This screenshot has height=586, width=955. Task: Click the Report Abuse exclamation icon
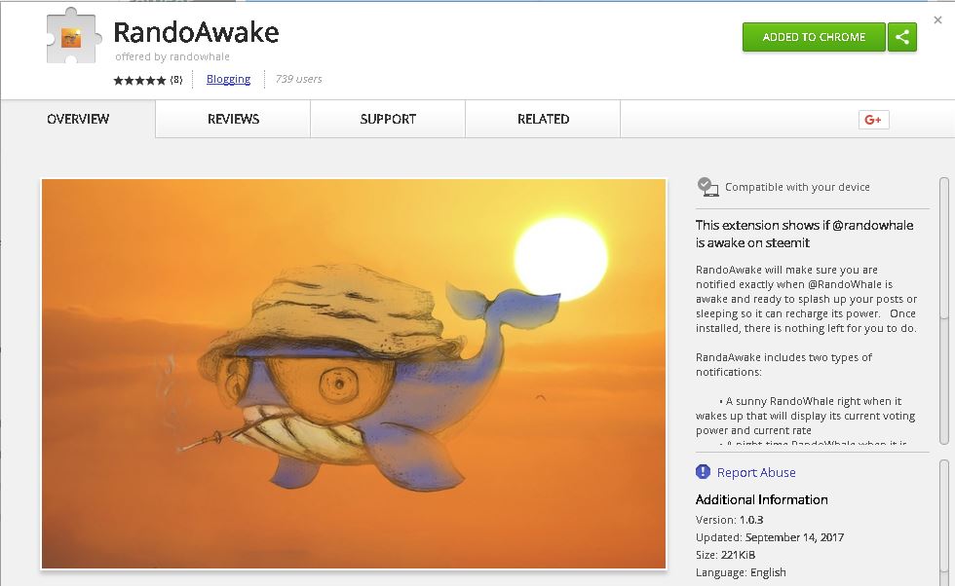tap(703, 471)
